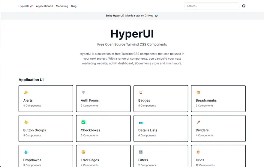Open Application UI in the navigation bar
The width and height of the screenshot is (264, 167).
coord(44,6)
